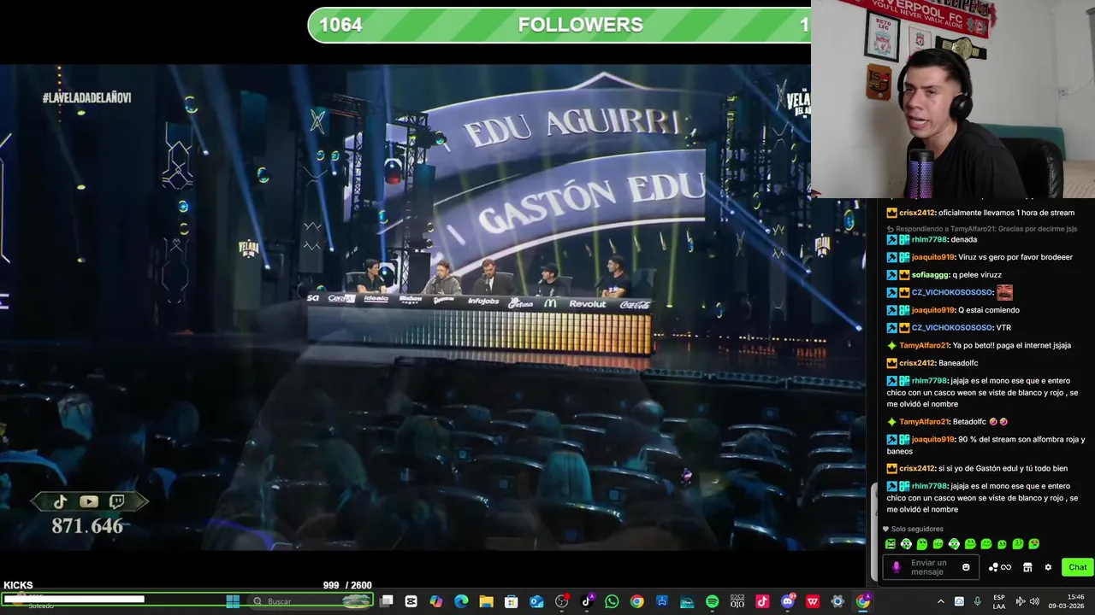Click the Respondiendo a TamyAlfaro21 reply reference

click(982, 229)
